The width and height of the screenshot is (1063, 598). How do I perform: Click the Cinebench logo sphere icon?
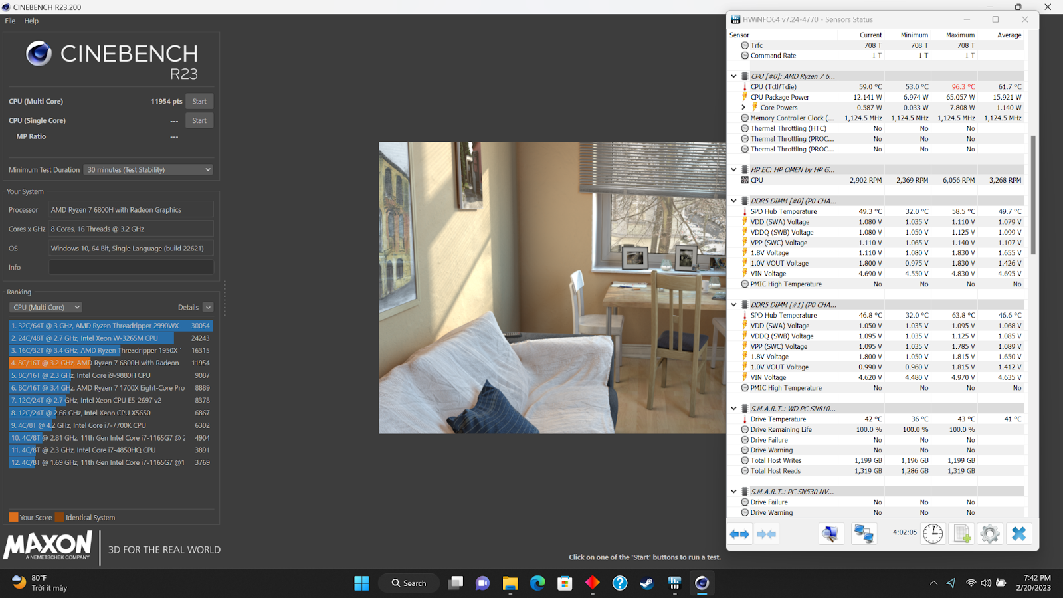point(39,53)
